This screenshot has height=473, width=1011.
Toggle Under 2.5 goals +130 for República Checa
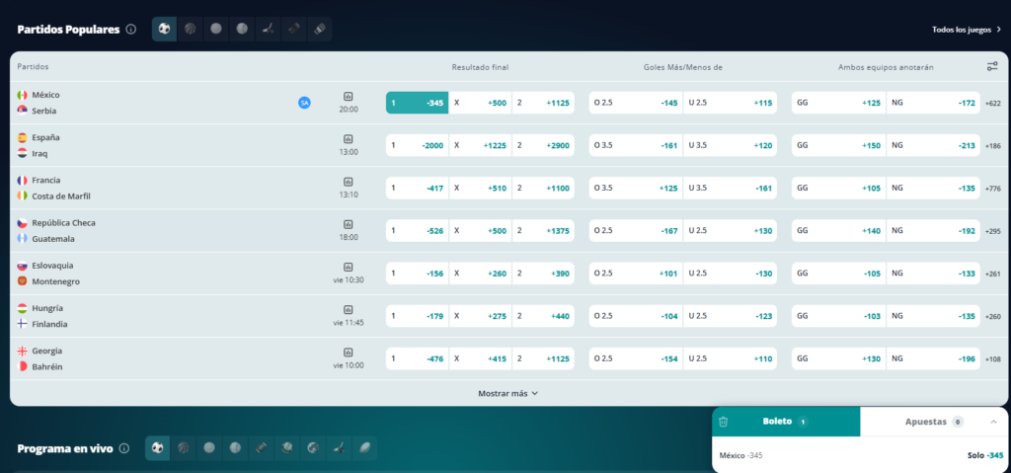point(731,230)
